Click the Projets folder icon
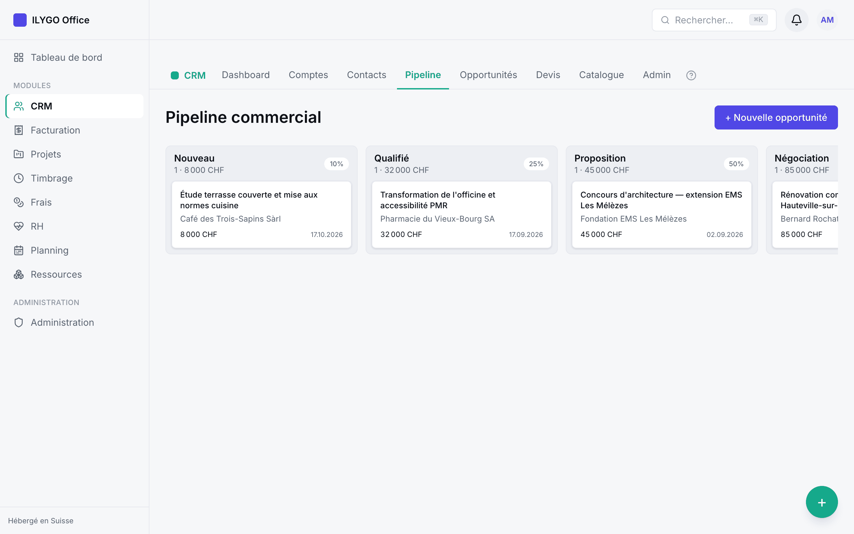This screenshot has width=854, height=534. tap(19, 154)
